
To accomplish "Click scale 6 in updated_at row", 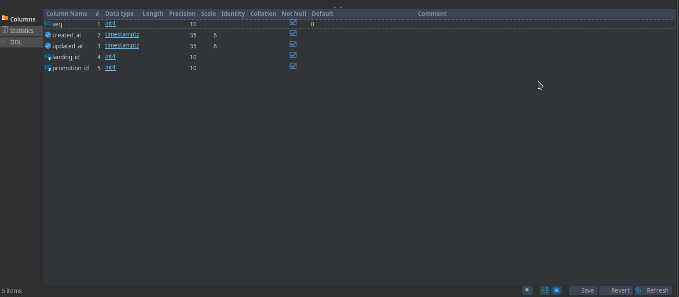I will pos(215,46).
